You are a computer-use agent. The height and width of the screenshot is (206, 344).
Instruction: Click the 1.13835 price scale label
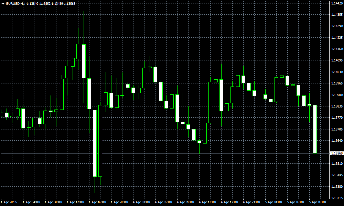(337, 106)
